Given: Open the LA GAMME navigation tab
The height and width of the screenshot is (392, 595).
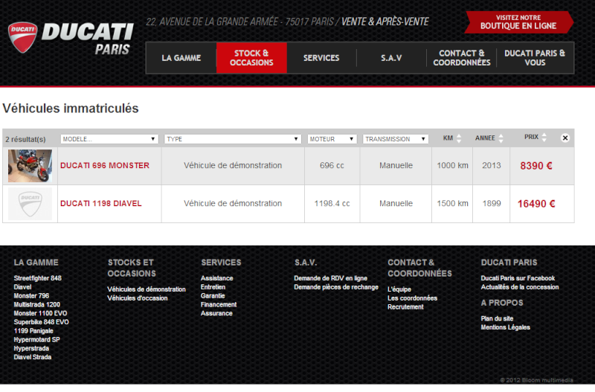Looking at the screenshot, I should coord(181,58).
